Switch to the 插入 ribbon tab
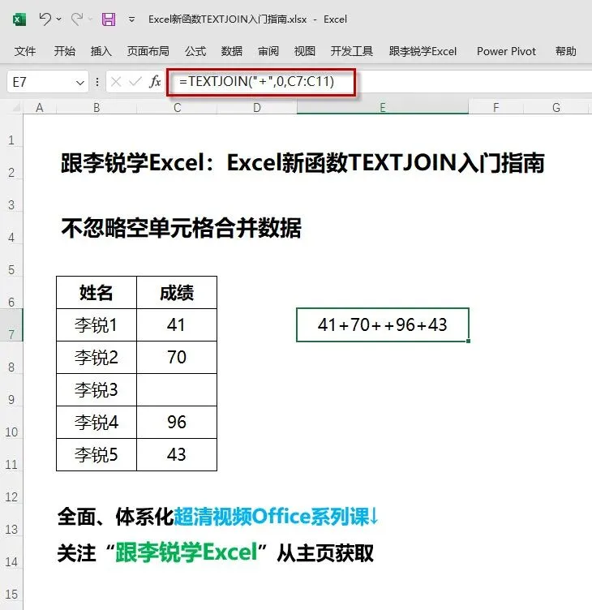Viewport: 592px width, 610px height. tap(101, 51)
